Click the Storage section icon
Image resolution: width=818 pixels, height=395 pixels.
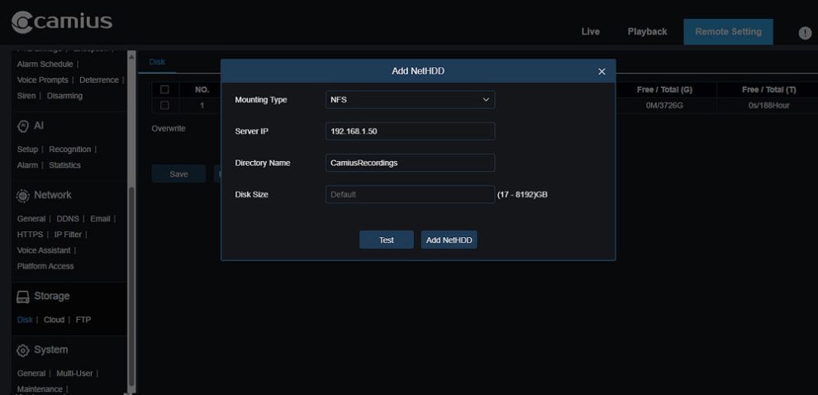click(22, 297)
